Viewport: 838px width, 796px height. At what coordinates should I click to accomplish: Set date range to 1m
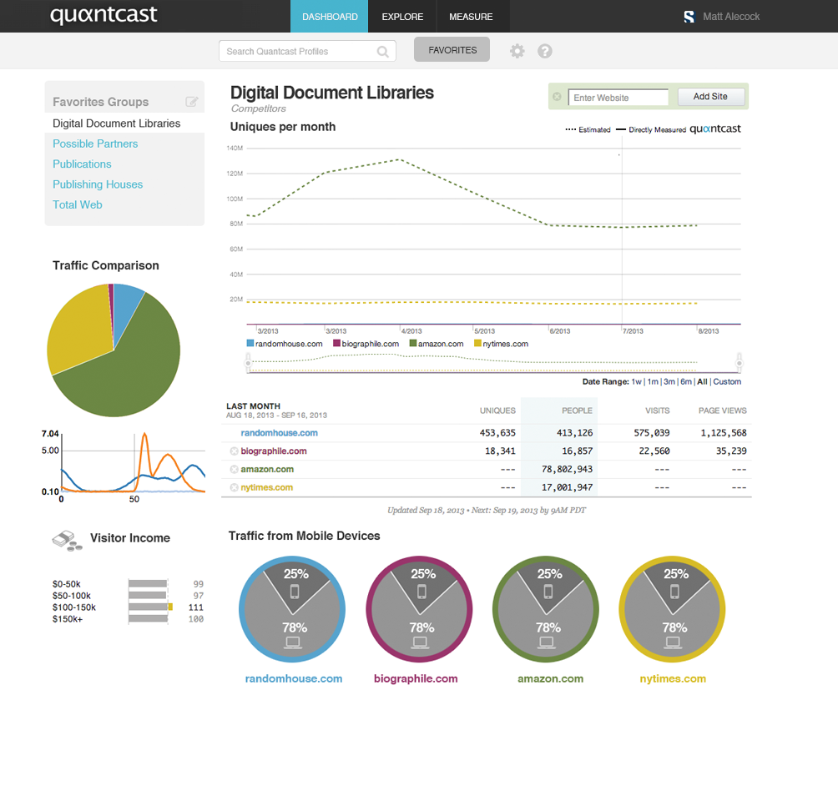click(x=653, y=382)
